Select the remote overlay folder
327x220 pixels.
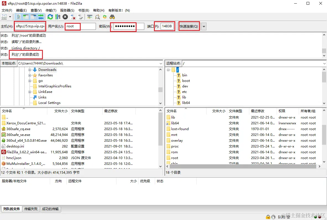click(x=177, y=141)
